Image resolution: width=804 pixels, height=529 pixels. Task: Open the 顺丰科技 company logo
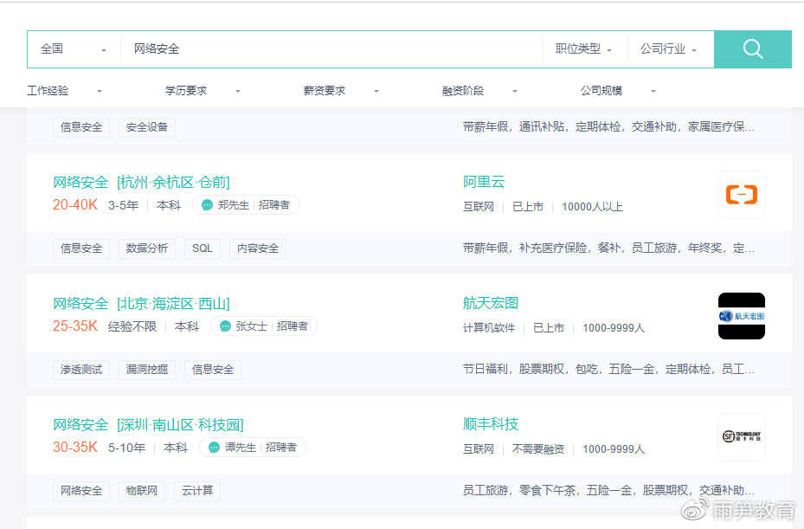click(741, 436)
